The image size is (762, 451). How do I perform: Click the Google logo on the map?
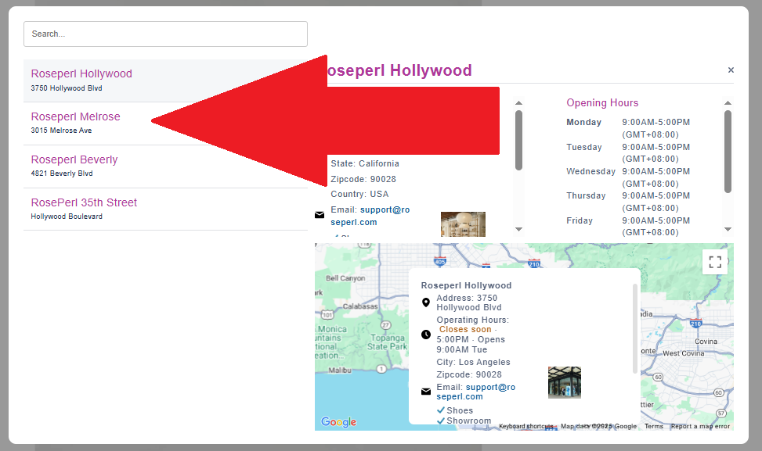click(338, 422)
